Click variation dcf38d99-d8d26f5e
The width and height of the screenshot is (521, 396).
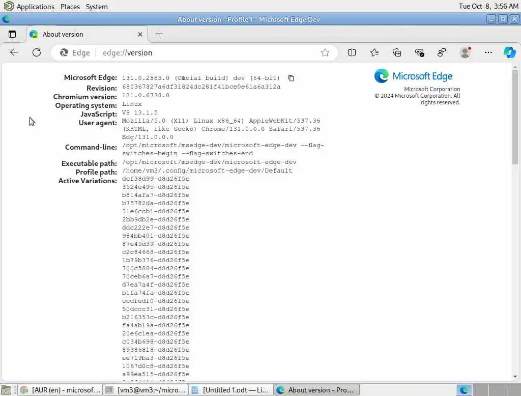click(156, 179)
